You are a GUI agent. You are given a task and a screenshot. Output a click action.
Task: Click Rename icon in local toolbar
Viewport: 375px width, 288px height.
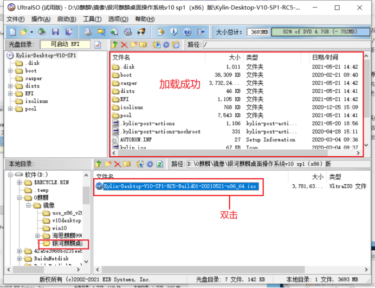point(127,164)
